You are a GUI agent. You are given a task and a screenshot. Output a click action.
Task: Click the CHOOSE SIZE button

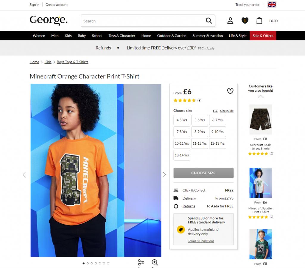tap(203, 173)
